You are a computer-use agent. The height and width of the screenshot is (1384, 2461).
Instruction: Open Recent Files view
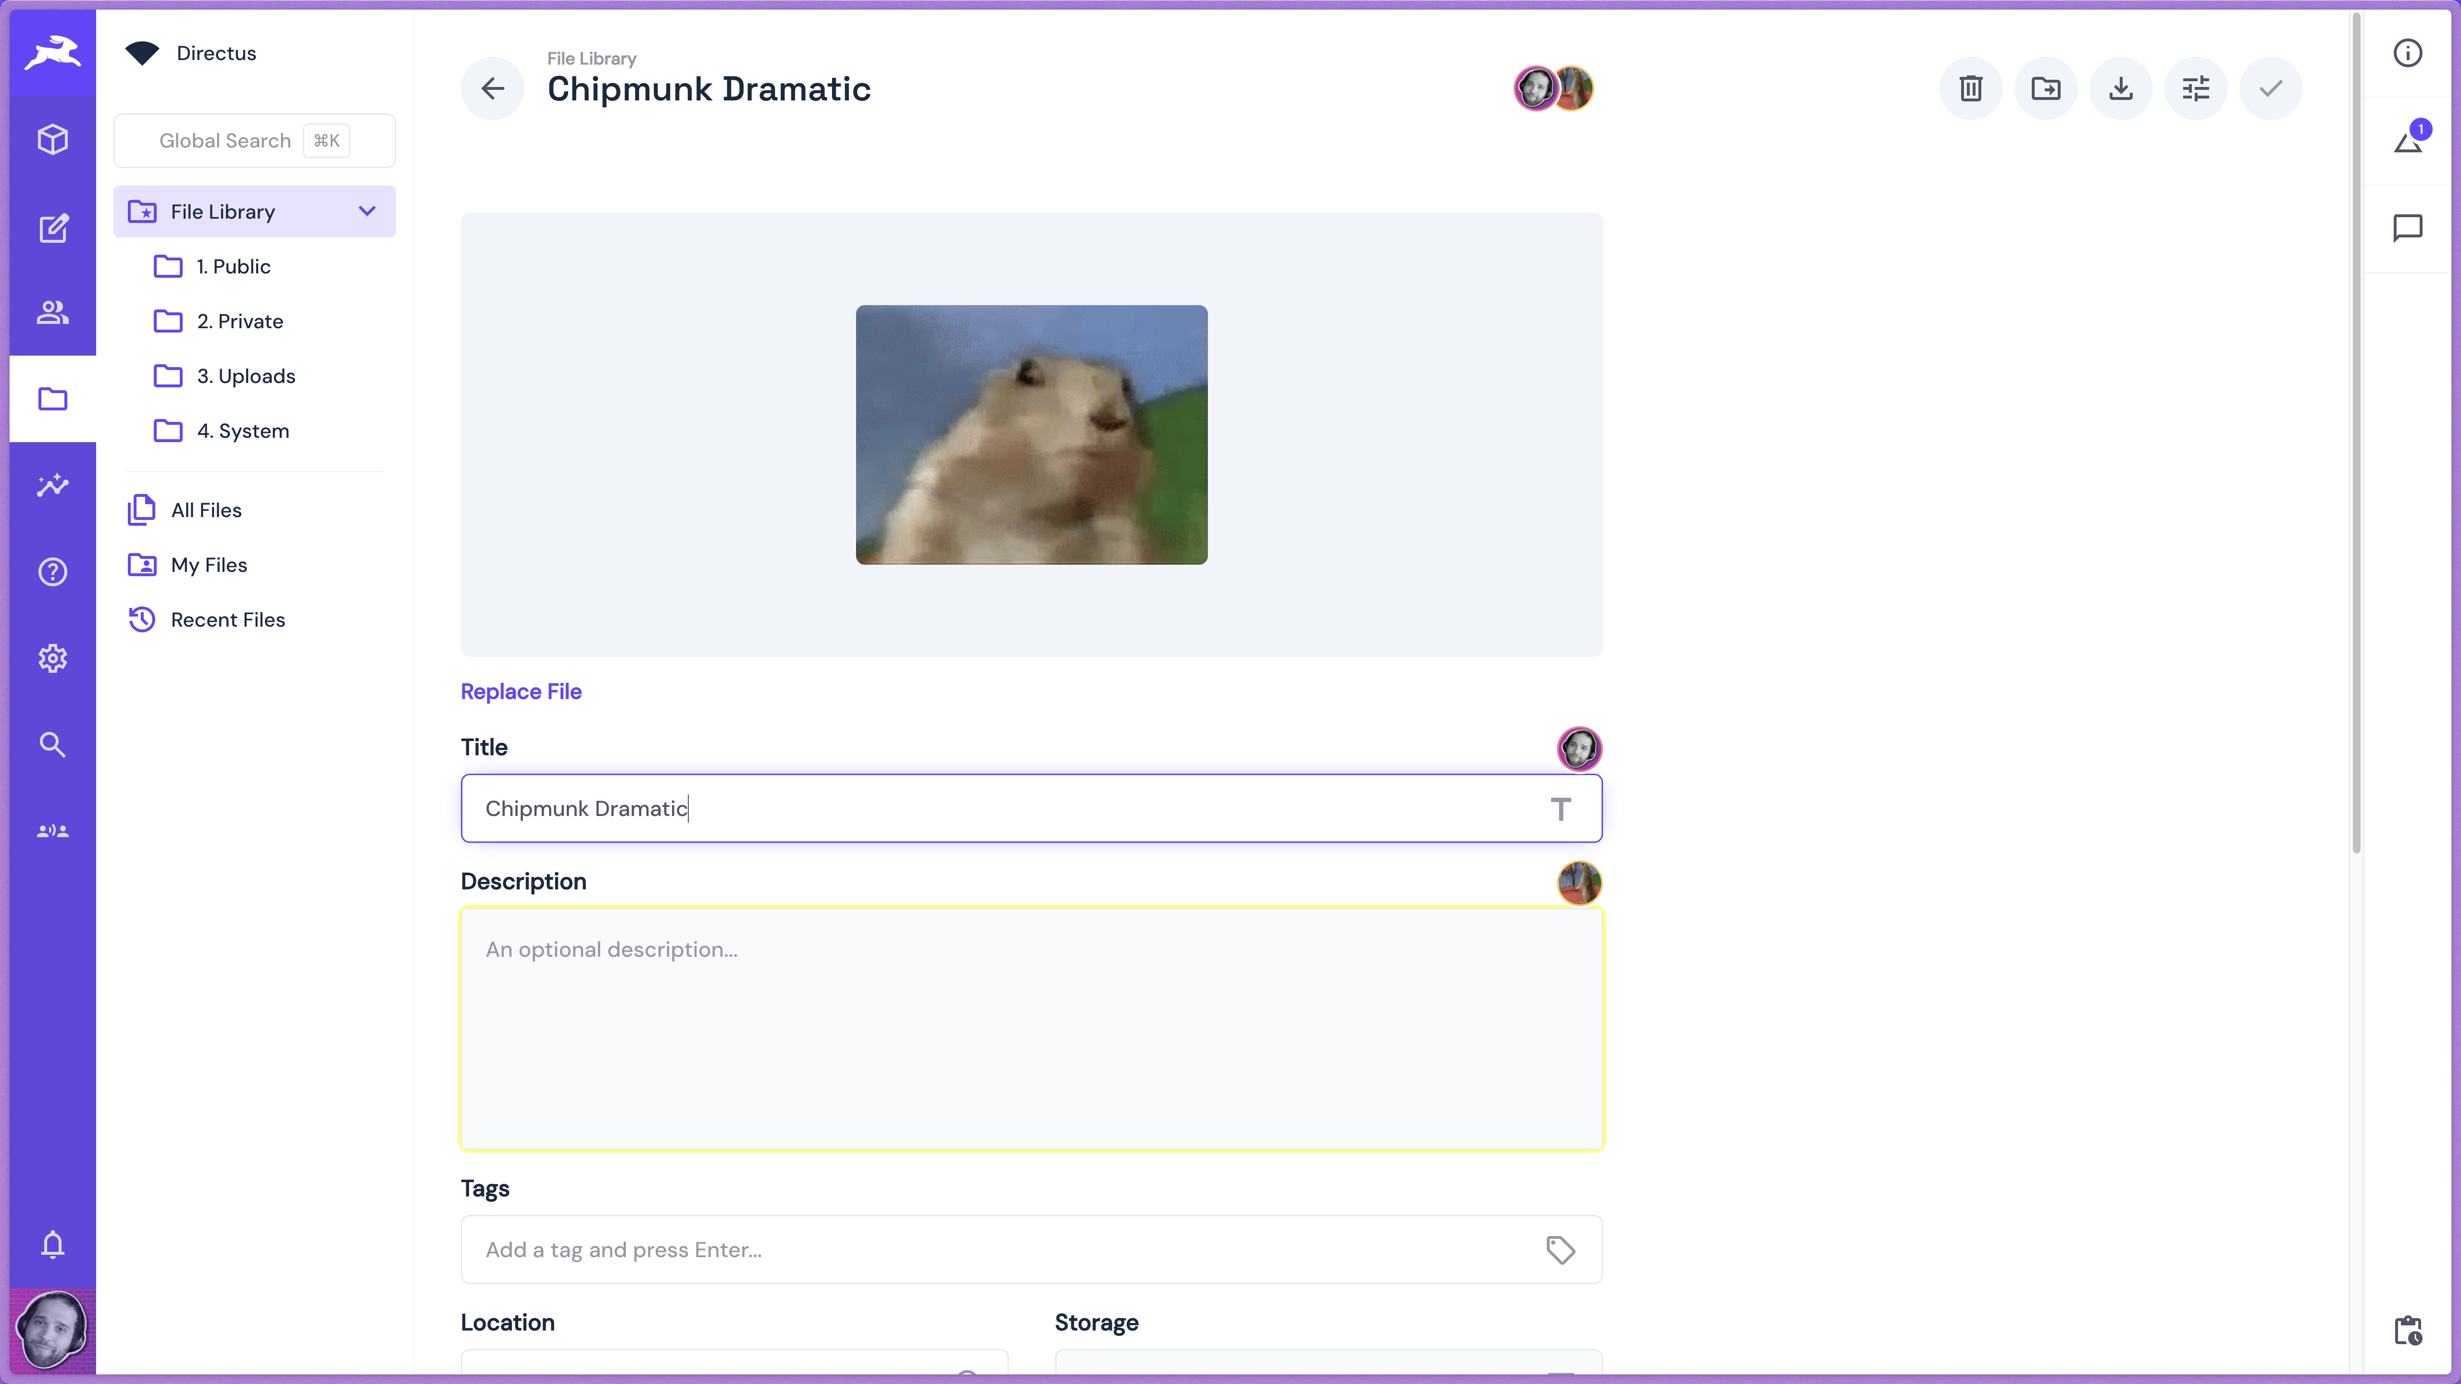pos(227,620)
